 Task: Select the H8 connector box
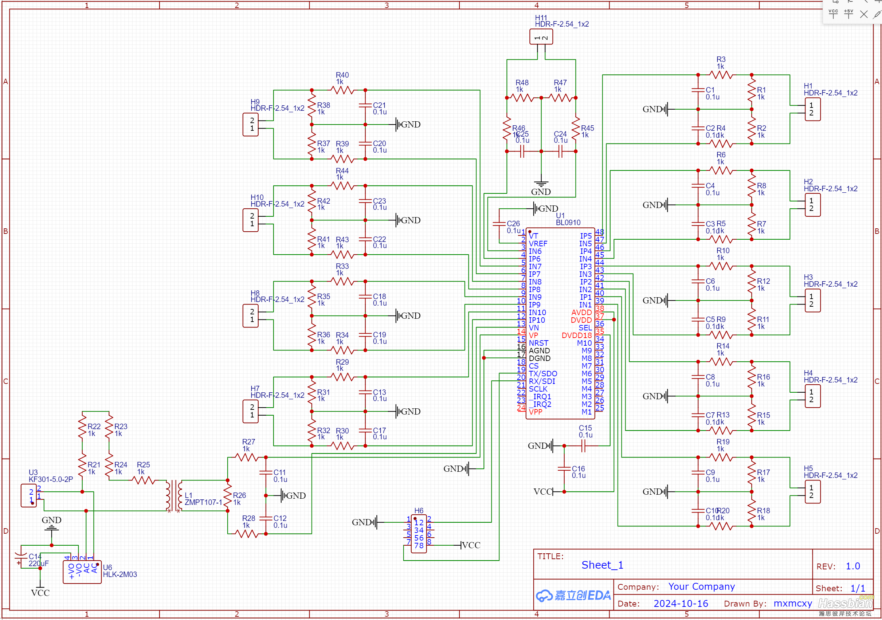tap(250, 316)
